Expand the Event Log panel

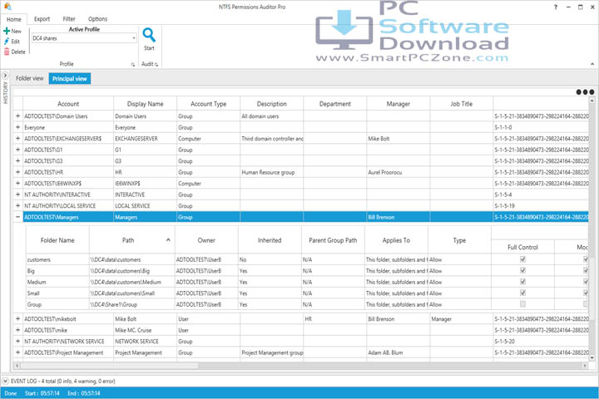(x=5, y=381)
